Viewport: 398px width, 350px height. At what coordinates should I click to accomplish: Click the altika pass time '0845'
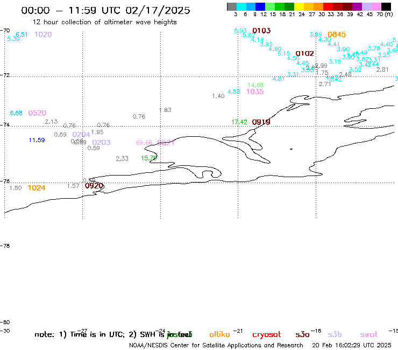click(x=337, y=34)
